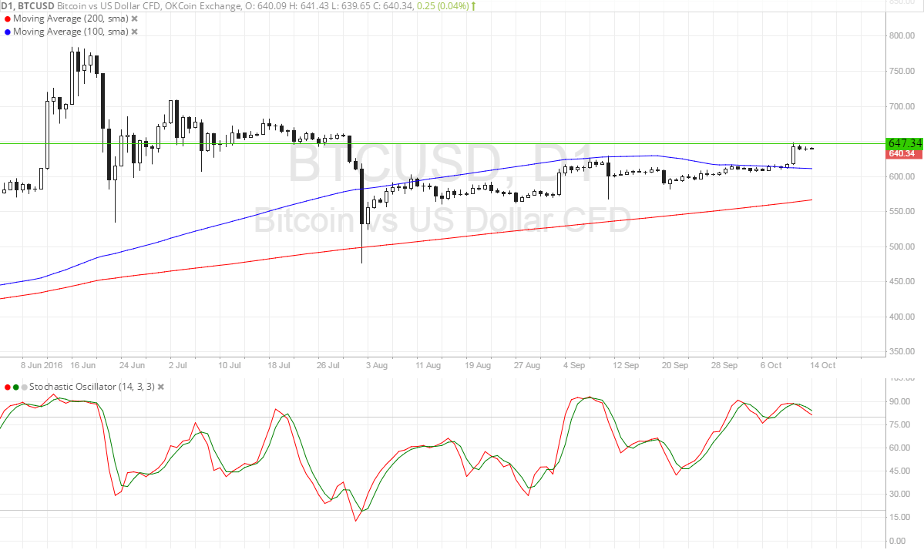Screen dimensions: 924x550
Task: Click the 500.00 price axis label
Action: [902, 246]
